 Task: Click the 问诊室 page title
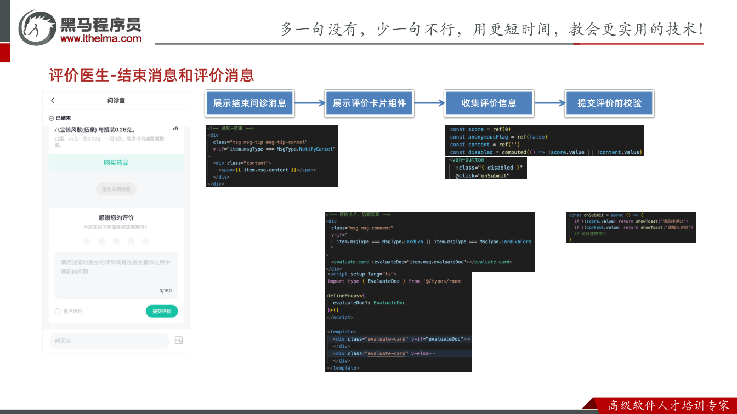(116, 101)
